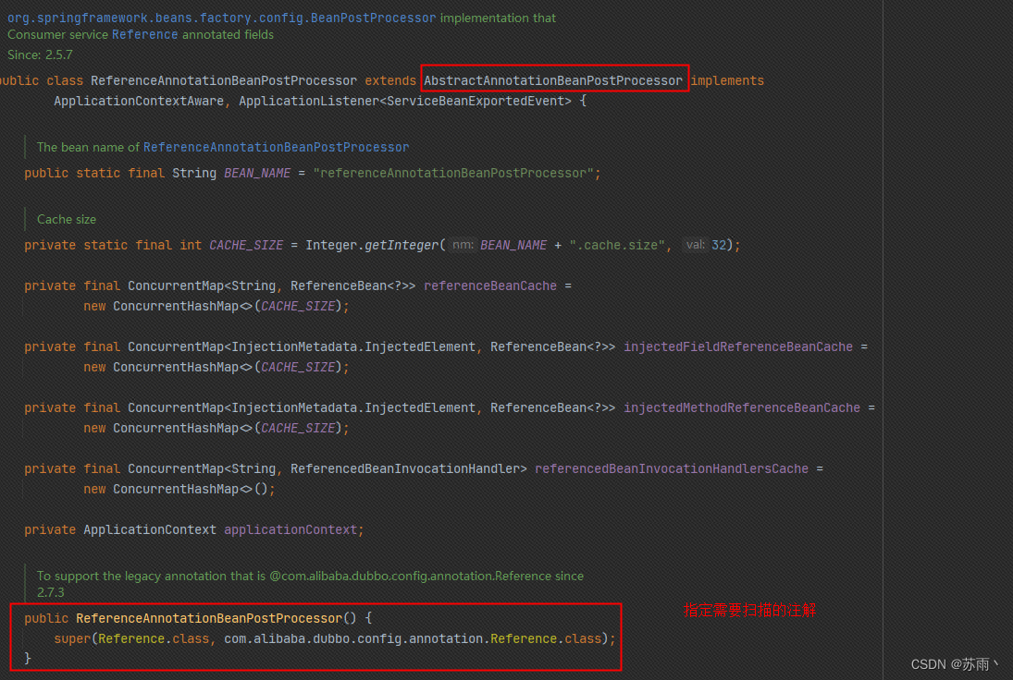
Task: Click referencedBeanInvocationHandlersCache field name
Action: click(x=672, y=469)
